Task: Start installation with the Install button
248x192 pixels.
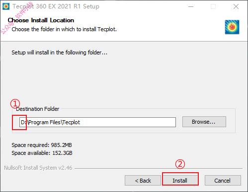Action: [180, 181]
